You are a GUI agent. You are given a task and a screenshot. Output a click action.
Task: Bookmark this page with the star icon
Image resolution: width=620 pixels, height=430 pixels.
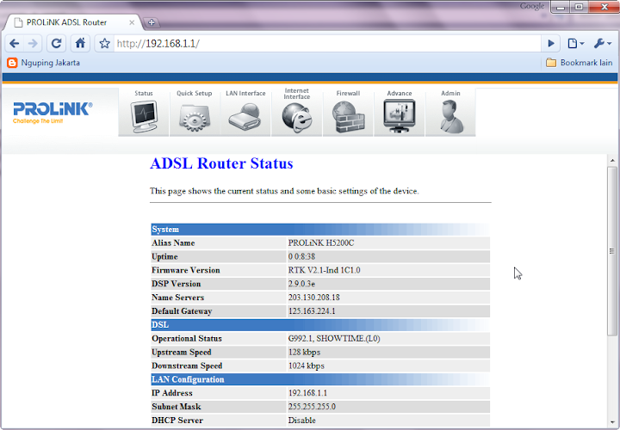click(104, 44)
